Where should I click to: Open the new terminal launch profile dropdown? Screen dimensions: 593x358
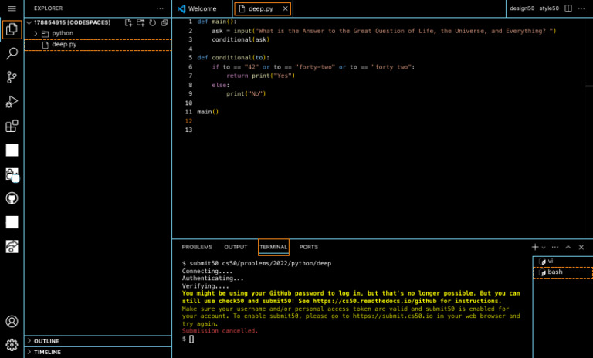click(544, 248)
